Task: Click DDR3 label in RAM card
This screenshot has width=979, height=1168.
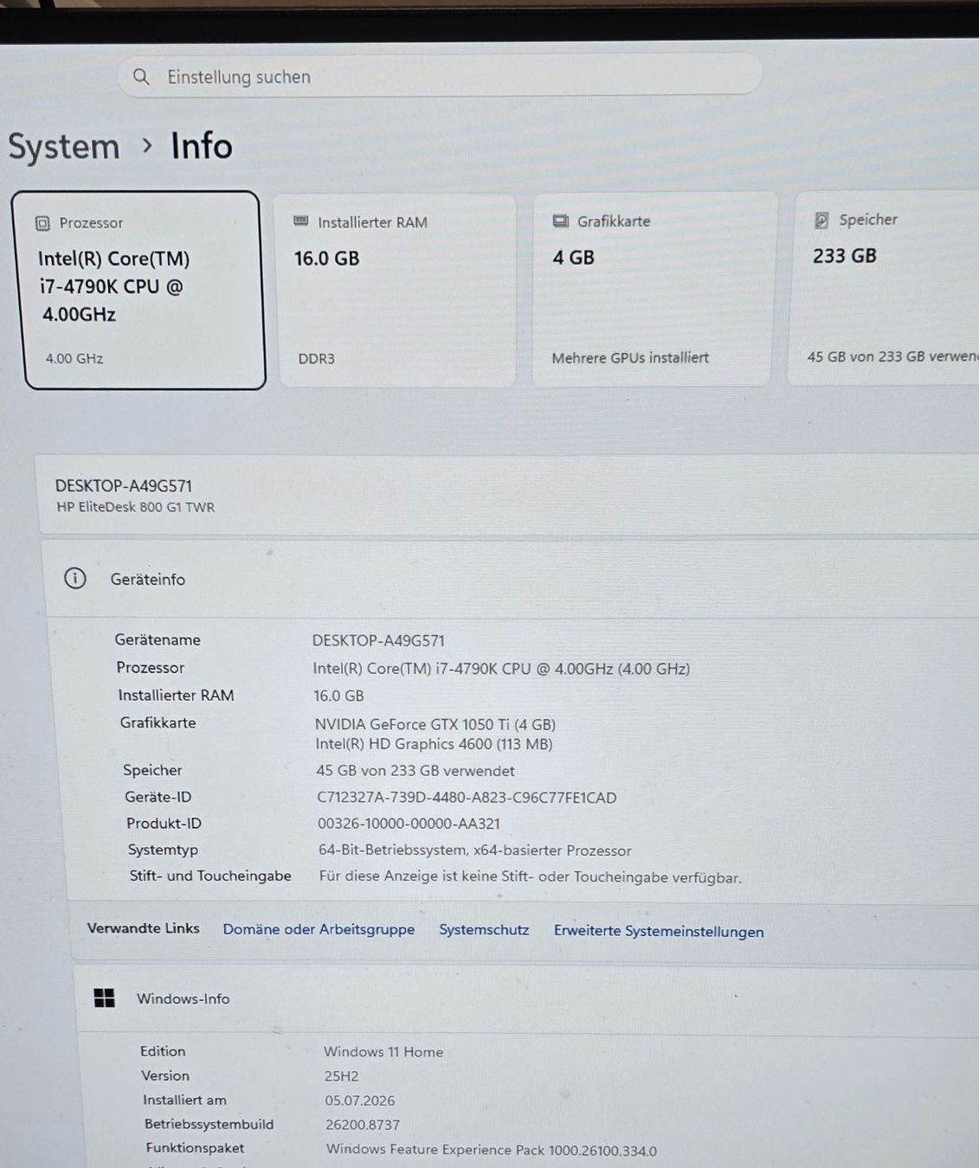Action: 316,359
